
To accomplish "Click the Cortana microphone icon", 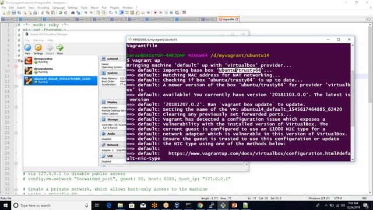I will [87, 205].
